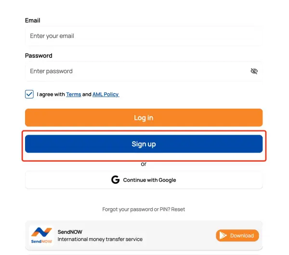Open the Terms link
The height and width of the screenshot is (255, 289).
[73, 94]
